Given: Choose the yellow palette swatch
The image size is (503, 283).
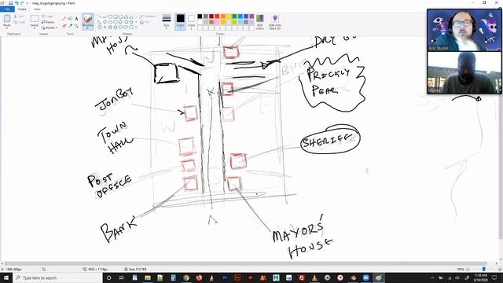Looking at the screenshot, I should click(x=229, y=17).
